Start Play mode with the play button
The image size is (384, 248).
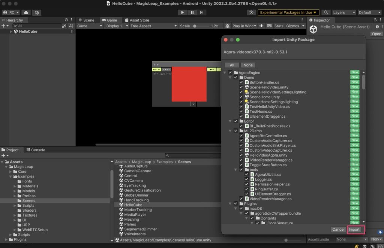pyautogui.click(x=182, y=12)
